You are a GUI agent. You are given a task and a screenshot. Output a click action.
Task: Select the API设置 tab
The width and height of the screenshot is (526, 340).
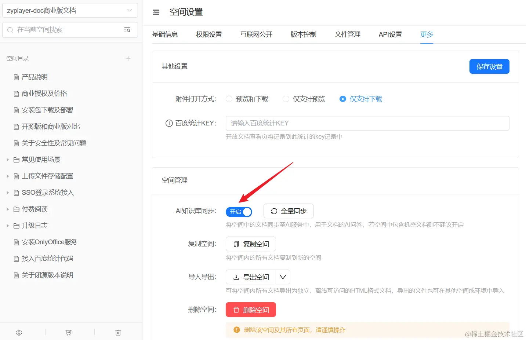tap(391, 34)
